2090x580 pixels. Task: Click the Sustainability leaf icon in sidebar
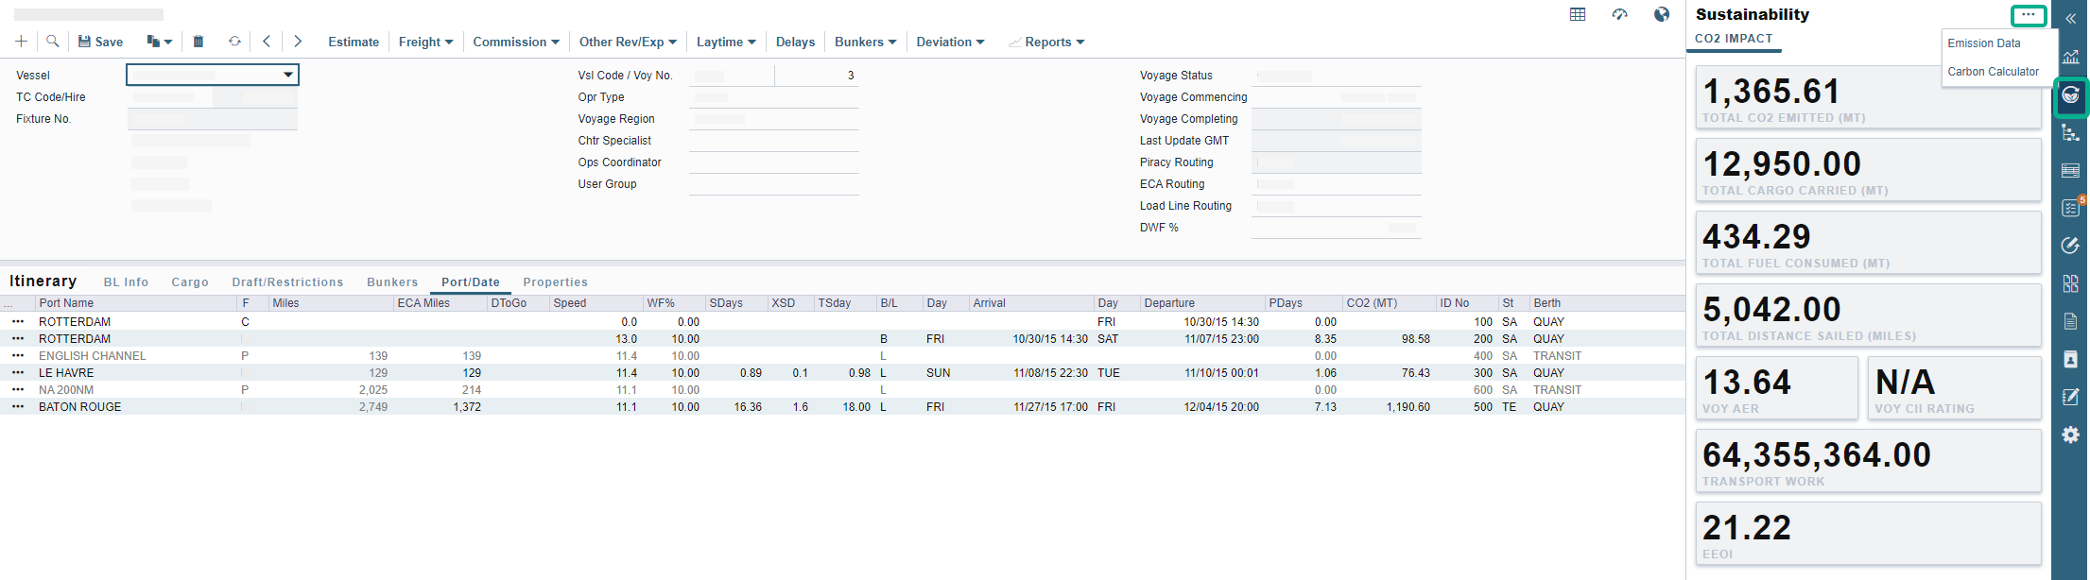coord(2070,95)
